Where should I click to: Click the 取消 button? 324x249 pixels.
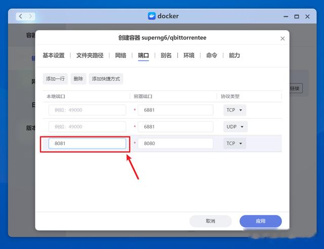(211, 221)
